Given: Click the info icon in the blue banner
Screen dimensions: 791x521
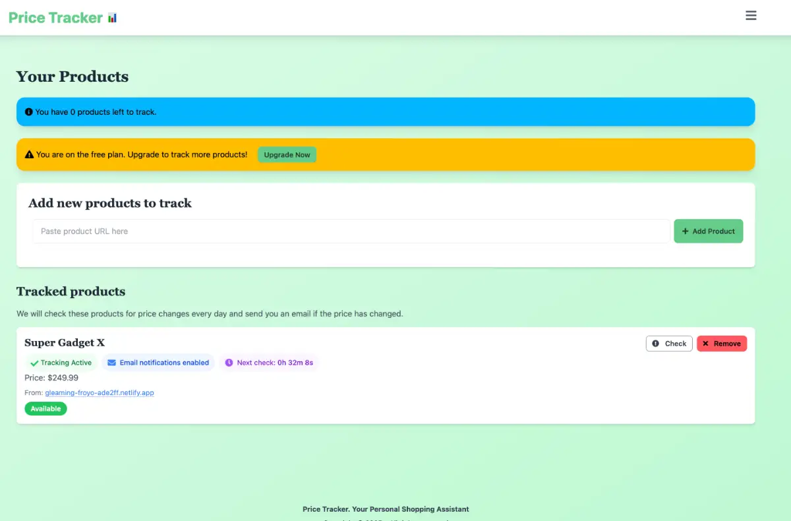Looking at the screenshot, I should (28, 111).
